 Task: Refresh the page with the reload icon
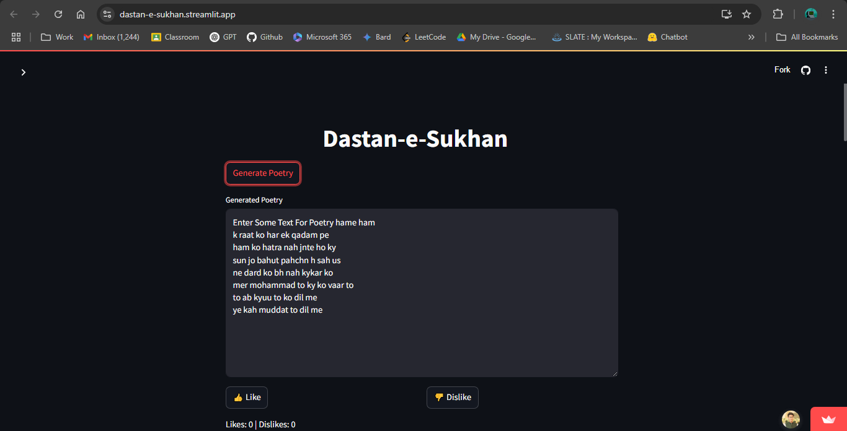58,14
